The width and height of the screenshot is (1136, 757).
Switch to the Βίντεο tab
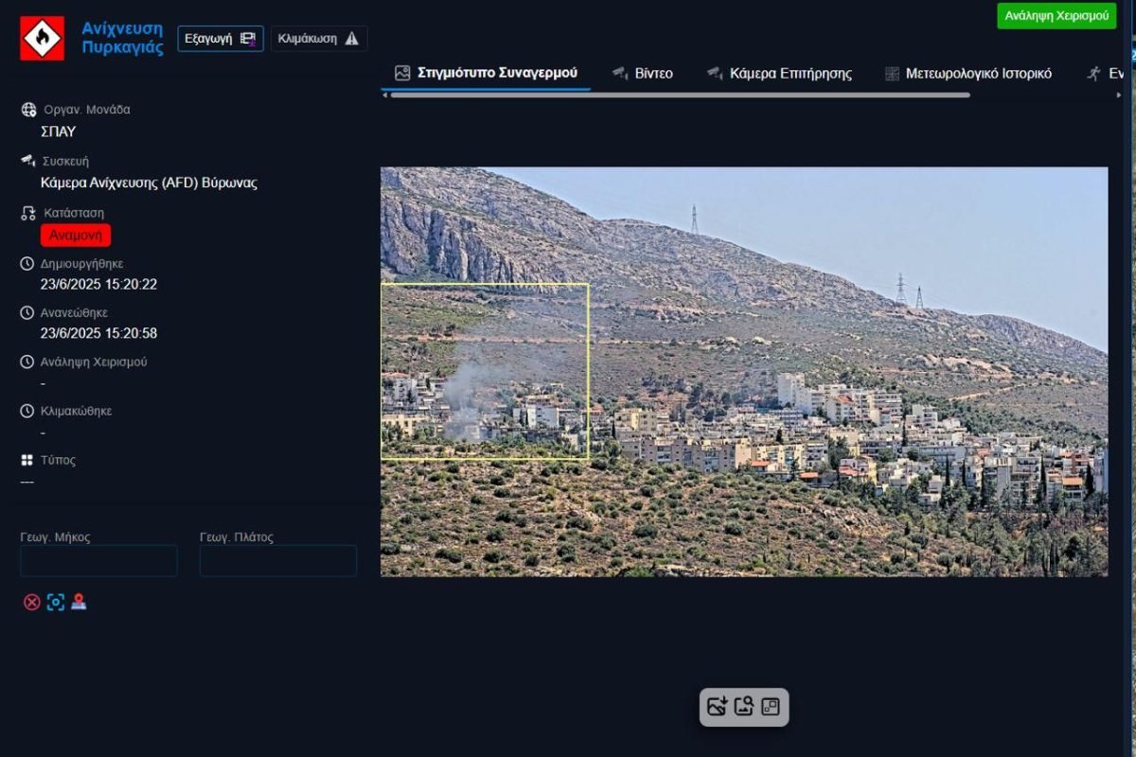pos(643,73)
